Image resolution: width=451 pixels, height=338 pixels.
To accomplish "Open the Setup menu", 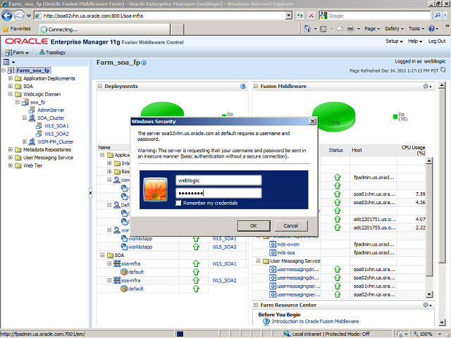I will pyautogui.click(x=395, y=42).
